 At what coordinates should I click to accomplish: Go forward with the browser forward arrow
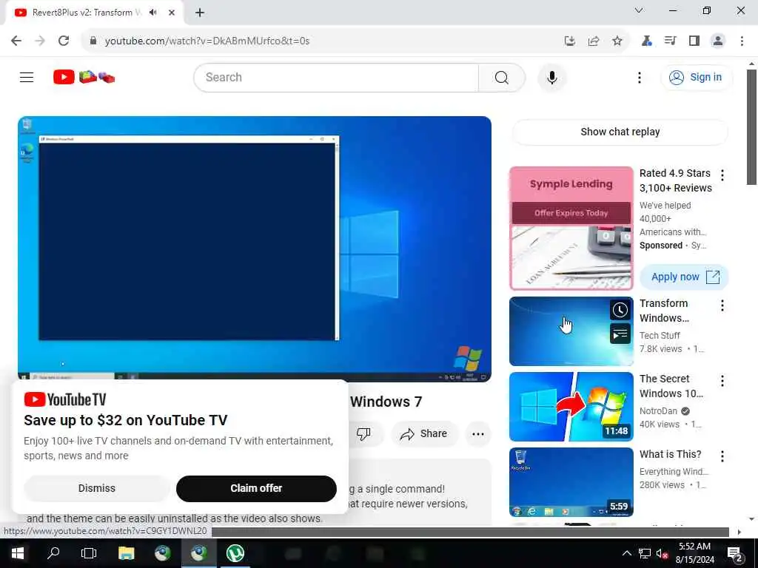point(40,41)
